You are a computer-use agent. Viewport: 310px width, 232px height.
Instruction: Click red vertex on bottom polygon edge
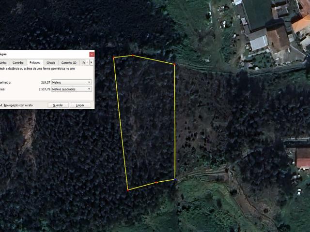(156, 183)
